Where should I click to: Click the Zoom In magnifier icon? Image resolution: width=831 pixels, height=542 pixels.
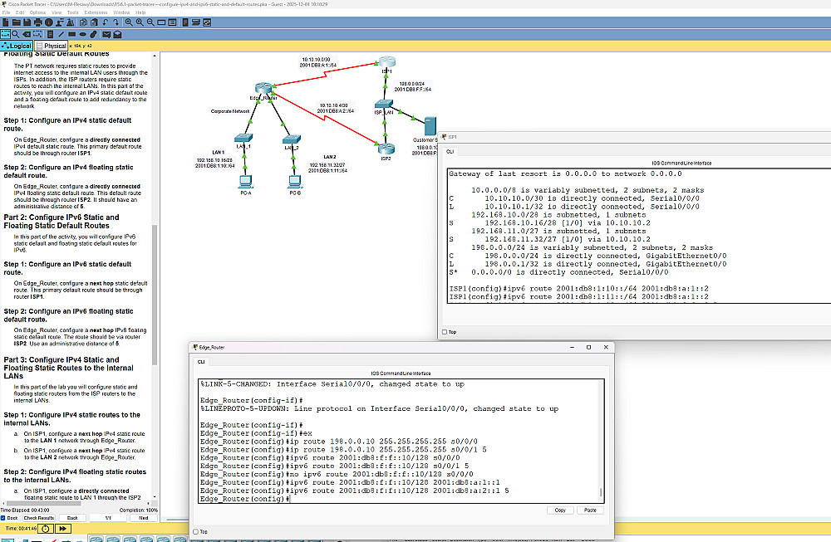coord(129,22)
